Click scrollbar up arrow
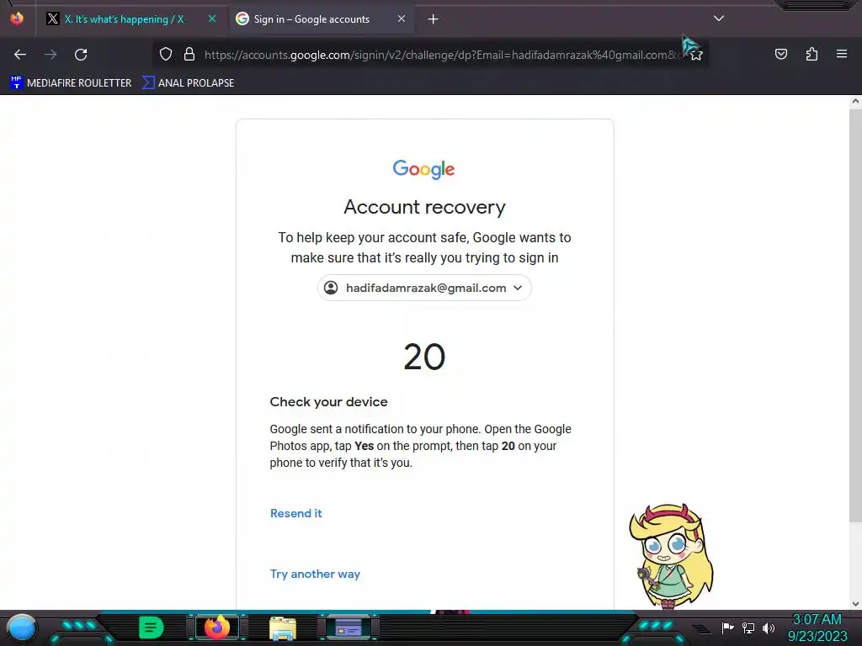The image size is (862, 646). pyautogui.click(x=855, y=101)
